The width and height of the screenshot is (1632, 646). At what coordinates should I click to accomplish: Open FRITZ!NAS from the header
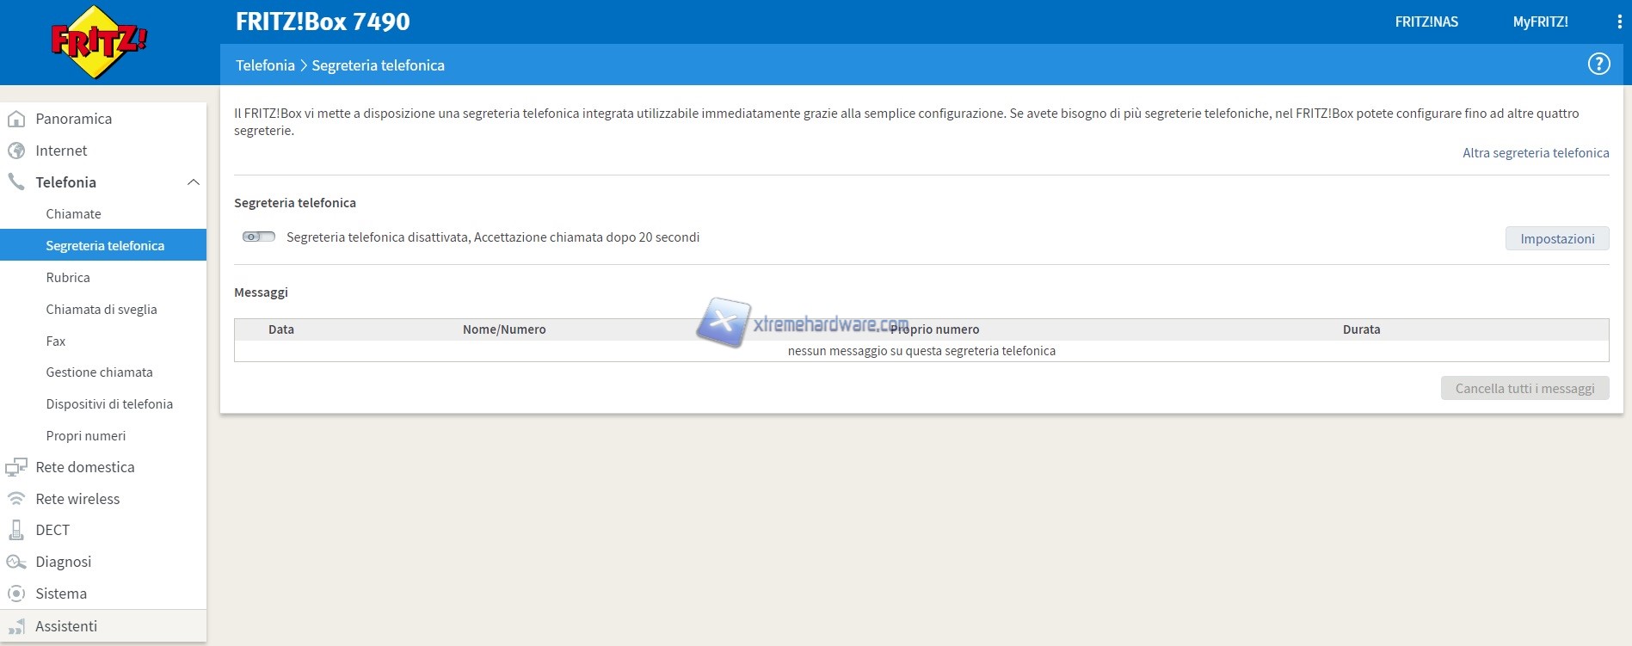point(1426,22)
